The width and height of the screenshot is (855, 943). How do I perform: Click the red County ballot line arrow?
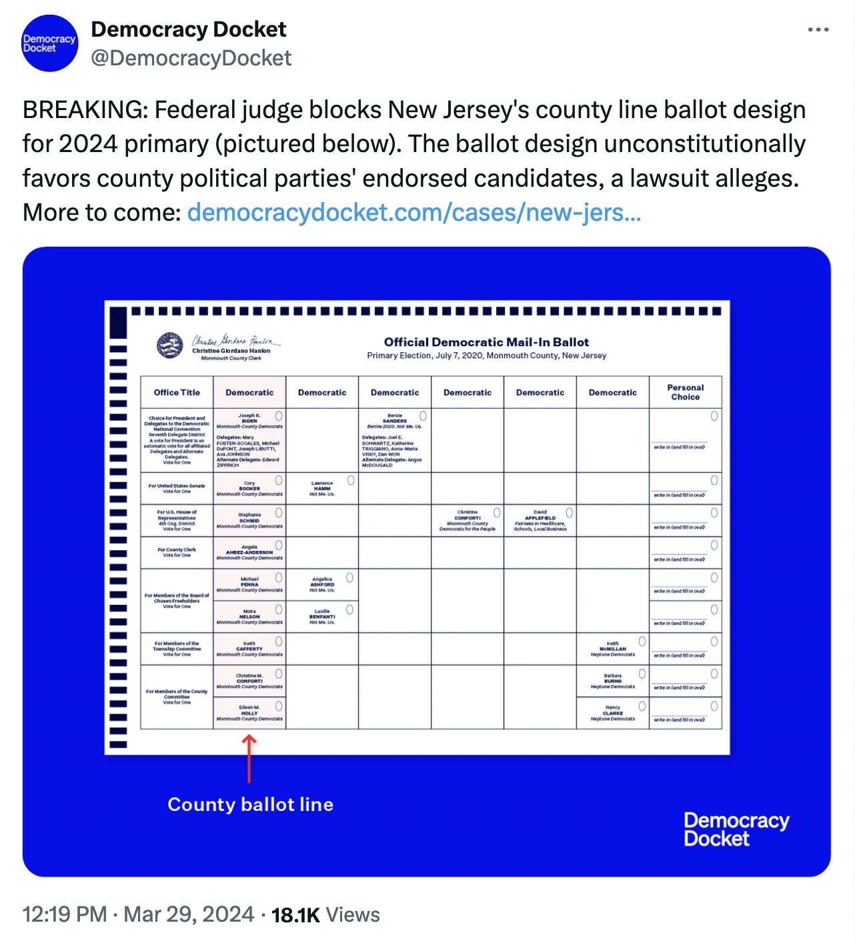pos(249,758)
